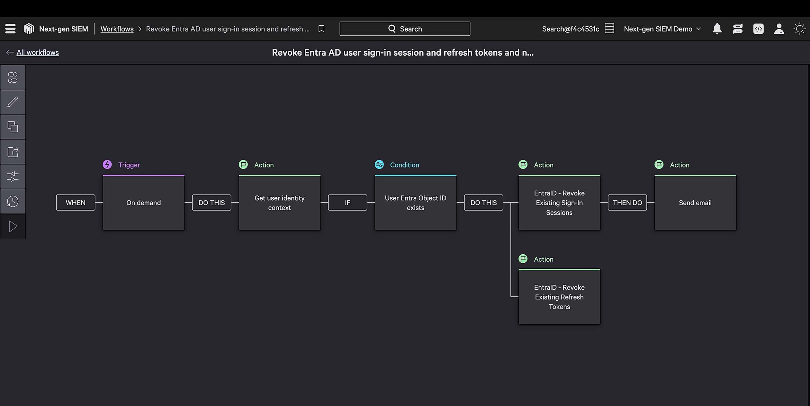Screen dimensions: 810x406
Task: Navigate to the Workflows breadcrumb
Action: click(x=117, y=29)
